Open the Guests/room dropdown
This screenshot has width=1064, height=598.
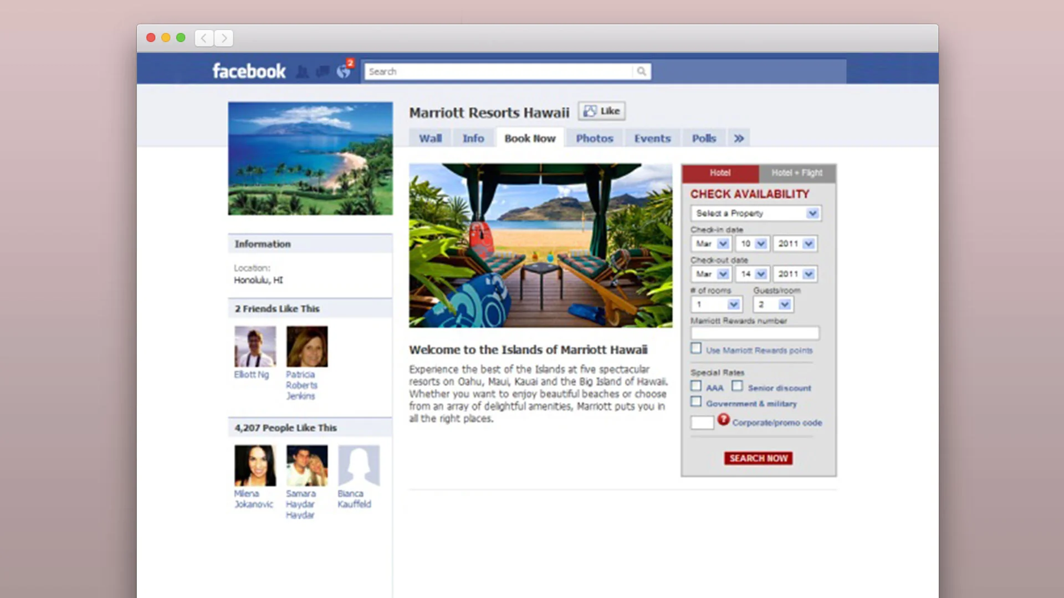point(773,304)
